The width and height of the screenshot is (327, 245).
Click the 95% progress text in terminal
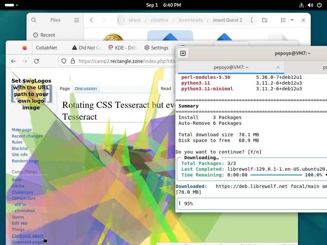[188, 204]
